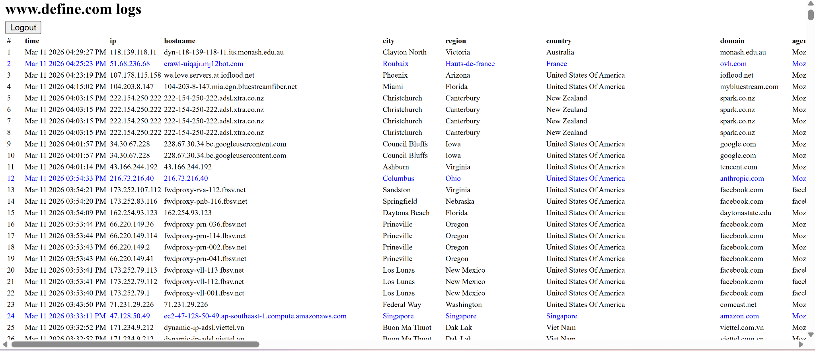Select the "comcast.net" domain cell
The image size is (815, 351).
point(738,305)
